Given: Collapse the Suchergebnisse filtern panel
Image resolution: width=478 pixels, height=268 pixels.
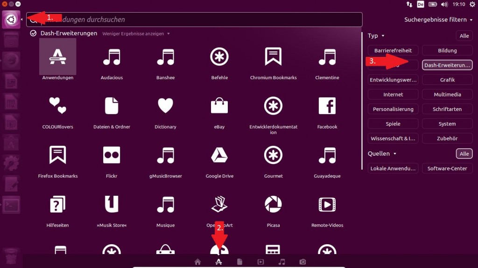Looking at the screenshot, I should click(x=438, y=20).
